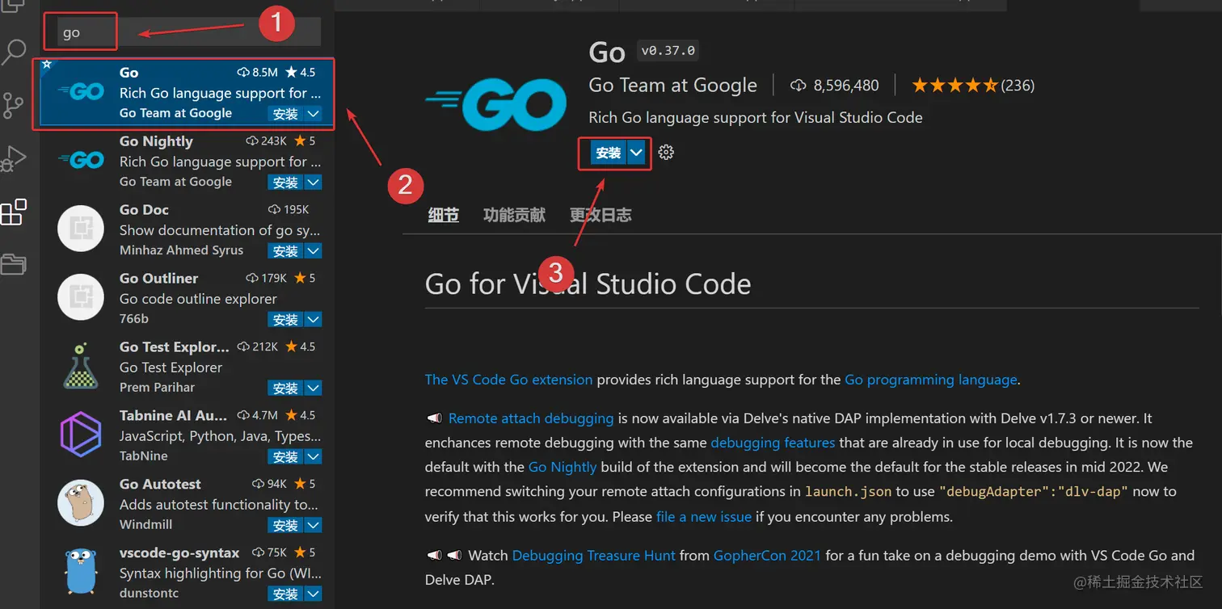1222x609 pixels.
Task: Open the 'Go programming language' link
Action: [931, 380]
